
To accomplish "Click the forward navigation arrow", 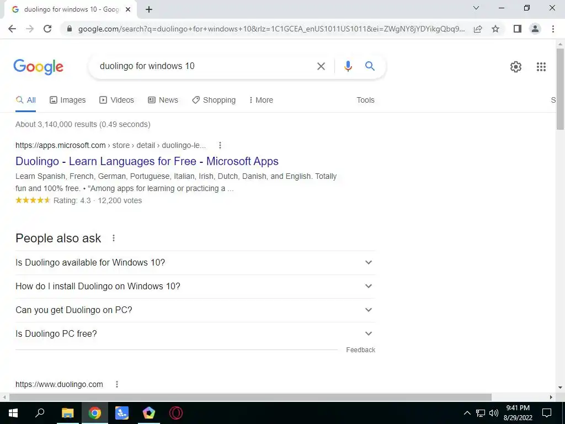I will 30,29.
